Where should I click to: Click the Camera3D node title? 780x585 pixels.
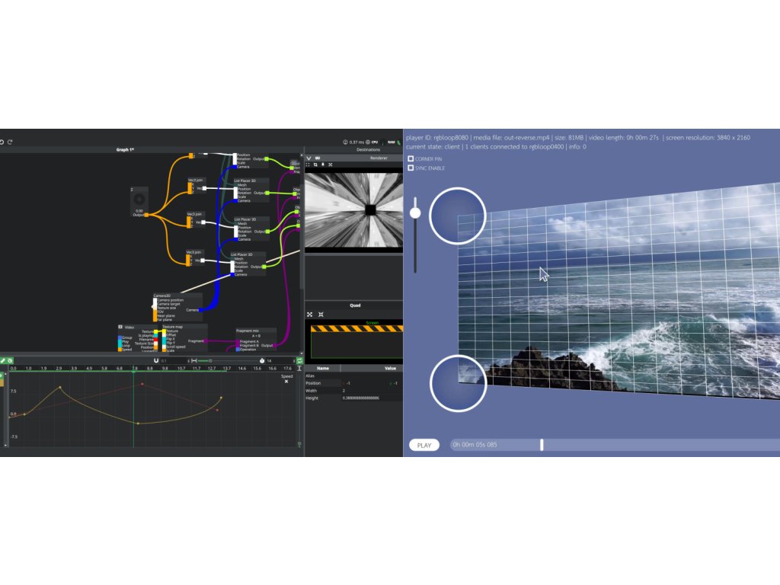161,296
